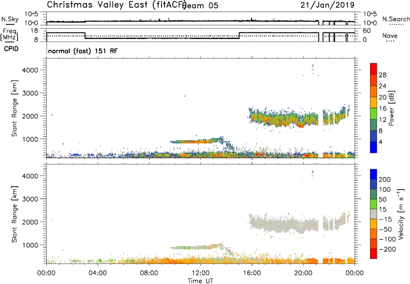Click the Velocity [m s-1] colorbar title
Screen dimensions: 410x284
tap(400, 214)
